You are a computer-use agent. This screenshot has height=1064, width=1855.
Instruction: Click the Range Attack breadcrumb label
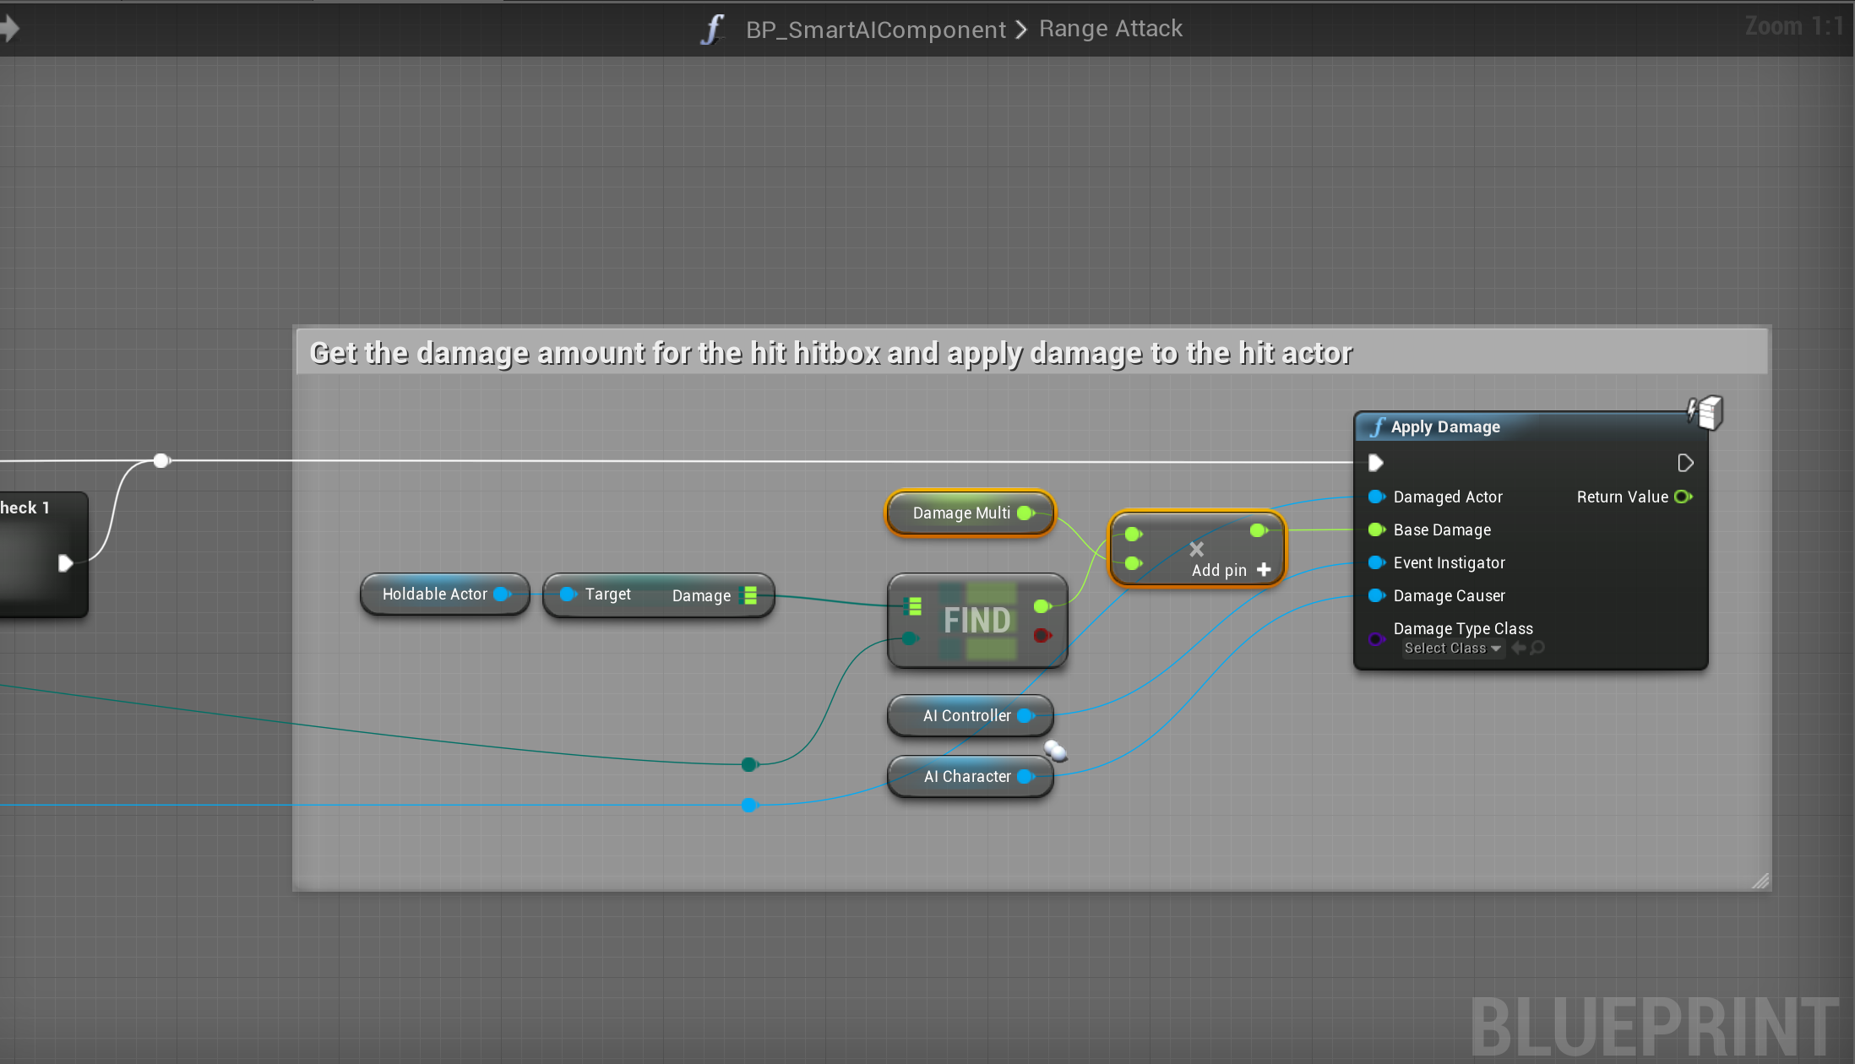[x=1110, y=29]
